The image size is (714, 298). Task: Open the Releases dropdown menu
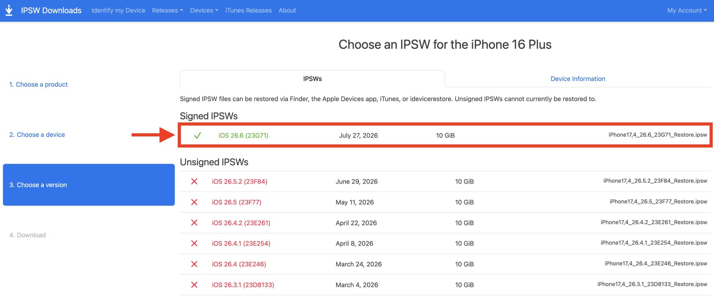click(167, 10)
